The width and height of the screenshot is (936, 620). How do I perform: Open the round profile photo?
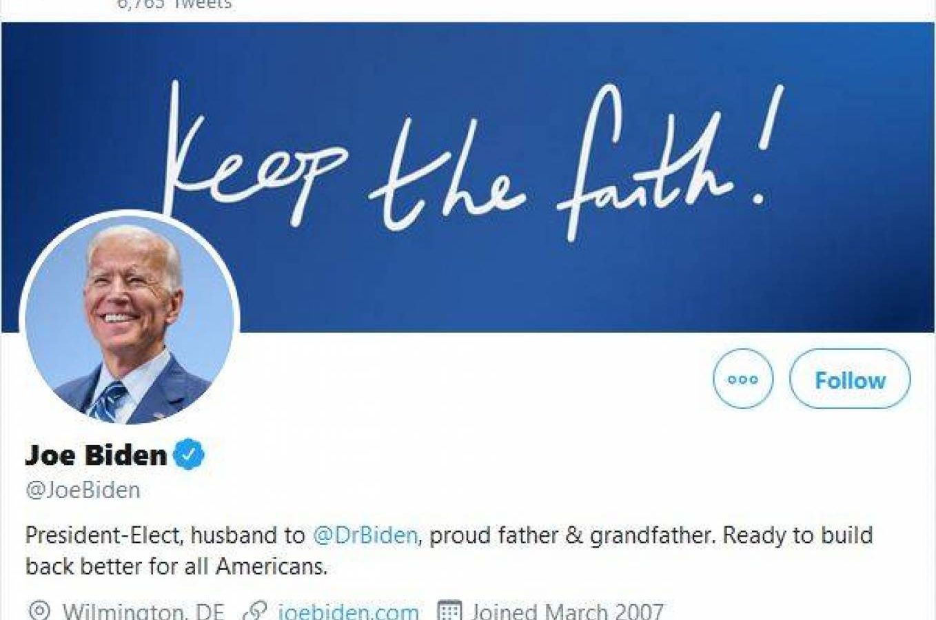[130, 318]
